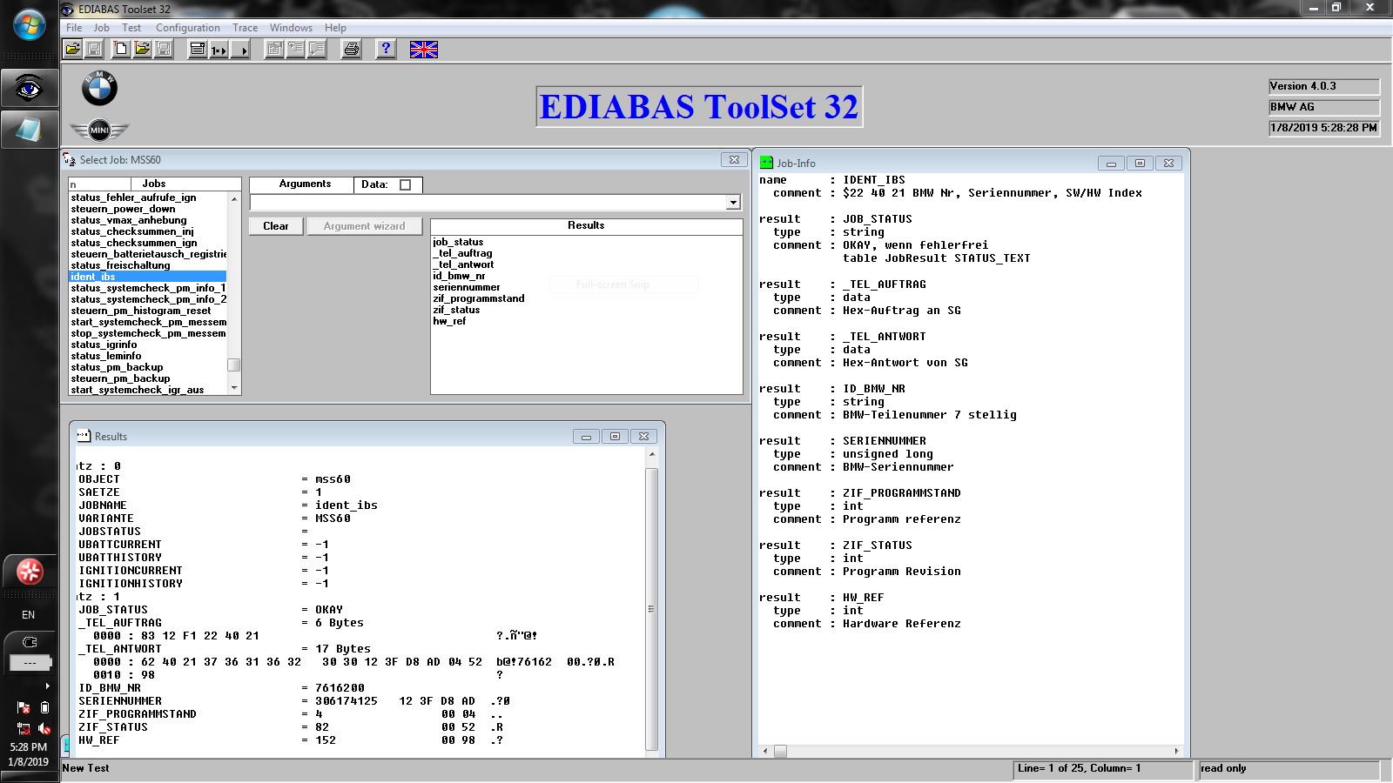Click the Results window scroll-up arrow
Screen dimensions: 1393x783
(x=651, y=455)
